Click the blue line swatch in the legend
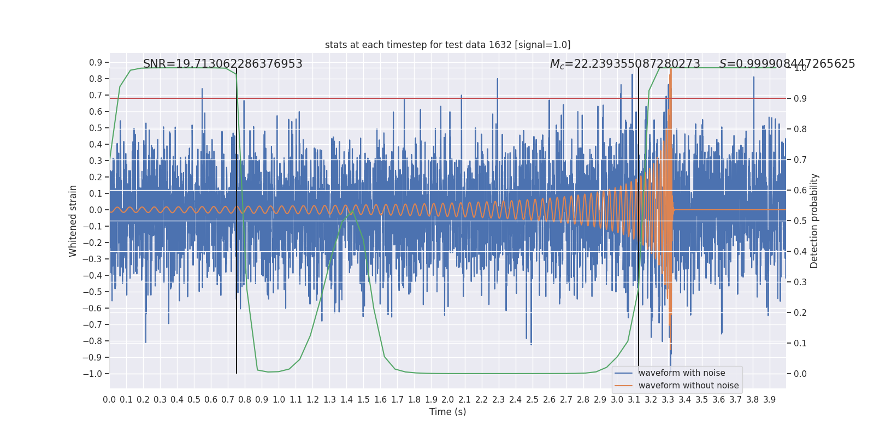 click(x=624, y=373)
